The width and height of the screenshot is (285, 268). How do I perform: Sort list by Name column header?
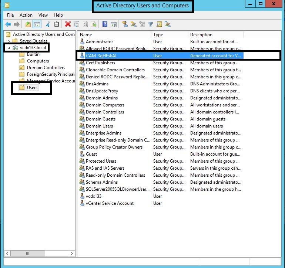115,34
